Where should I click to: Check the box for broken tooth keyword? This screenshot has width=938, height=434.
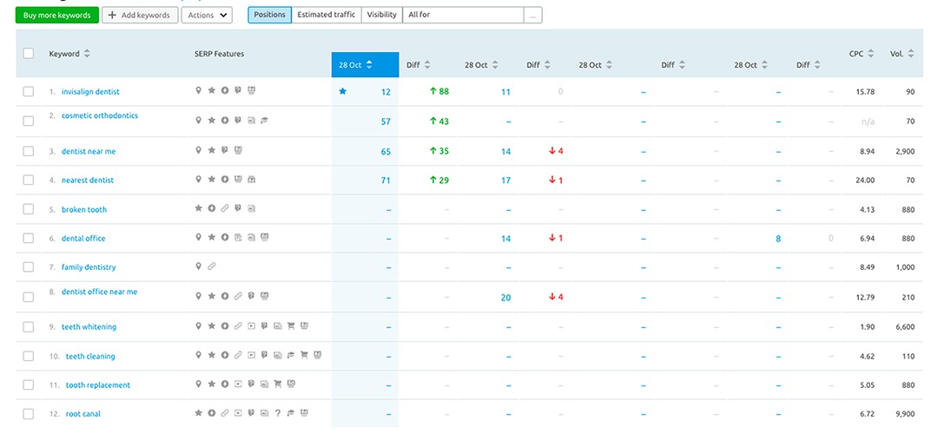pyautogui.click(x=28, y=209)
